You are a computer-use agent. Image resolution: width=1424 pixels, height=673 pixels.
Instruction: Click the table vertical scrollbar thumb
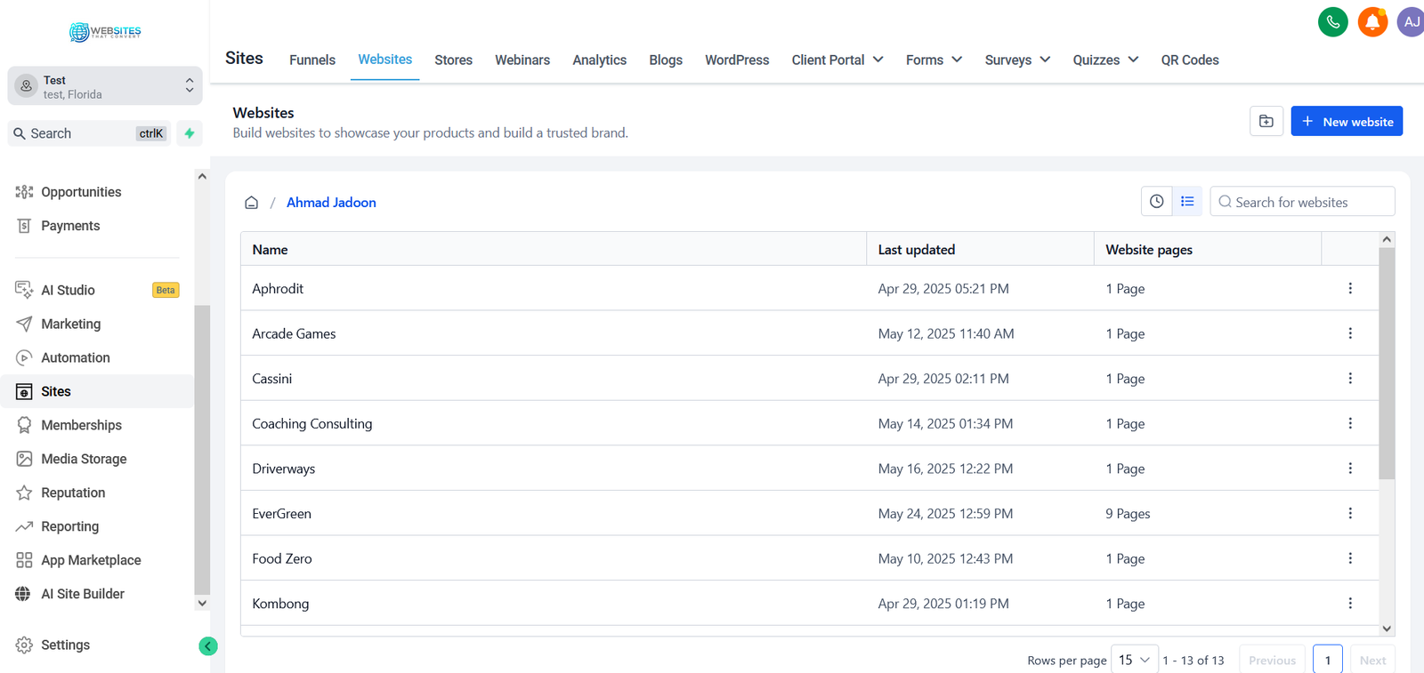pyautogui.click(x=1387, y=364)
